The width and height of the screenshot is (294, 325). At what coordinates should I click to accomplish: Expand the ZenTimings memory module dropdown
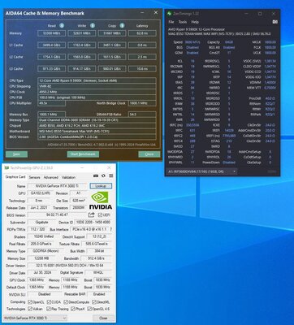coord(201,171)
